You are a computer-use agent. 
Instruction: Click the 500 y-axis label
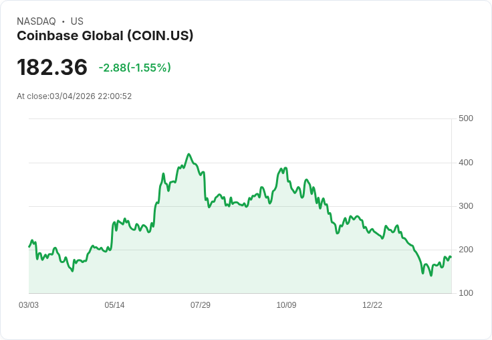click(x=466, y=118)
